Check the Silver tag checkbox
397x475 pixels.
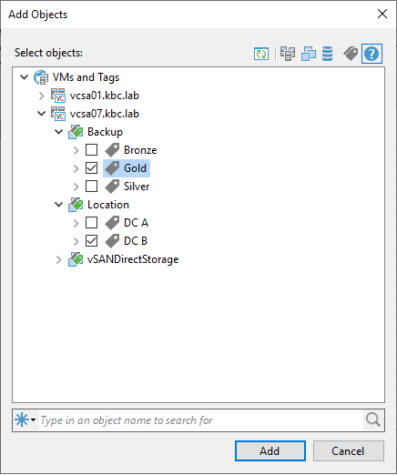[91, 187]
